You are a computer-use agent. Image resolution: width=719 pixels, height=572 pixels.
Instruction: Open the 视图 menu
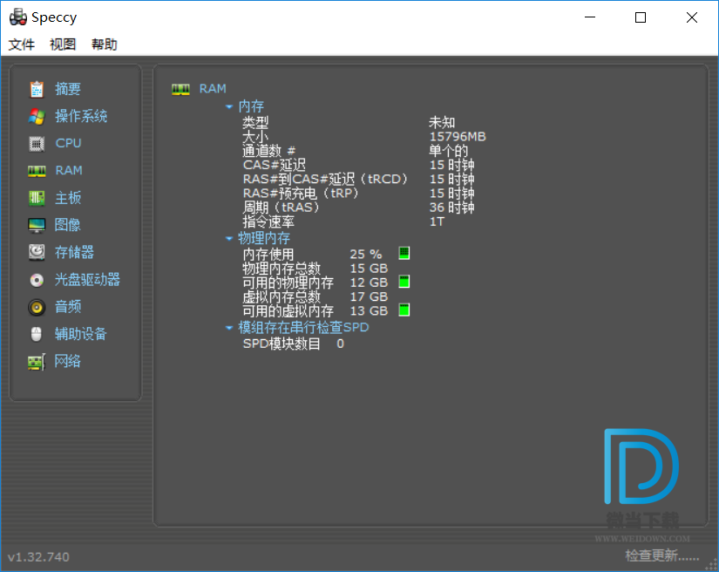pos(63,44)
